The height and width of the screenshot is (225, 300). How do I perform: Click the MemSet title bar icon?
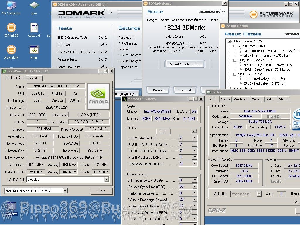(125, 99)
